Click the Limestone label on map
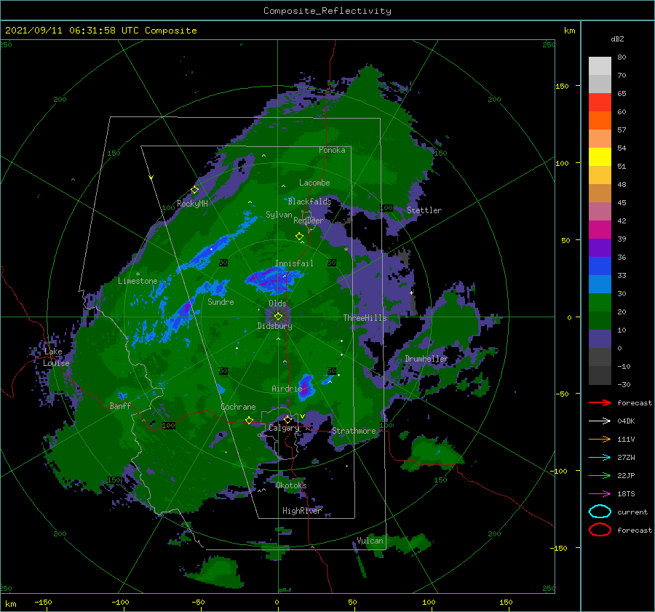This screenshot has height=612, width=655. click(138, 281)
